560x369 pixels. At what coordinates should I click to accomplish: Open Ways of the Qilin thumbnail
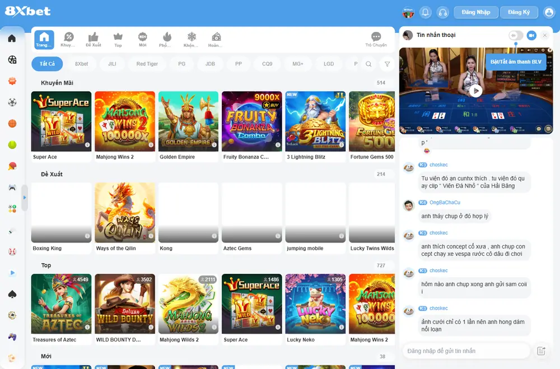(125, 213)
